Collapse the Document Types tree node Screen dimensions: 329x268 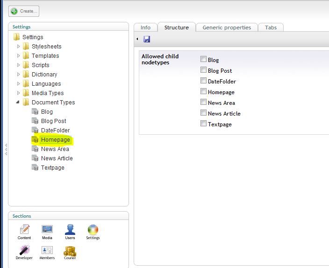coord(18,102)
